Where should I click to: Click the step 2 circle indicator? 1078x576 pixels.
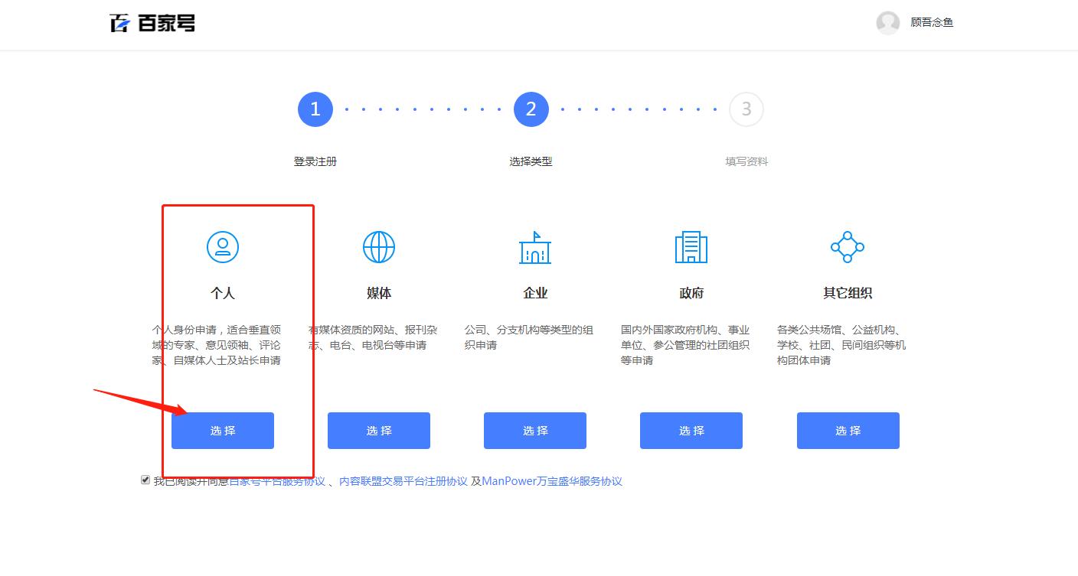click(531, 109)
